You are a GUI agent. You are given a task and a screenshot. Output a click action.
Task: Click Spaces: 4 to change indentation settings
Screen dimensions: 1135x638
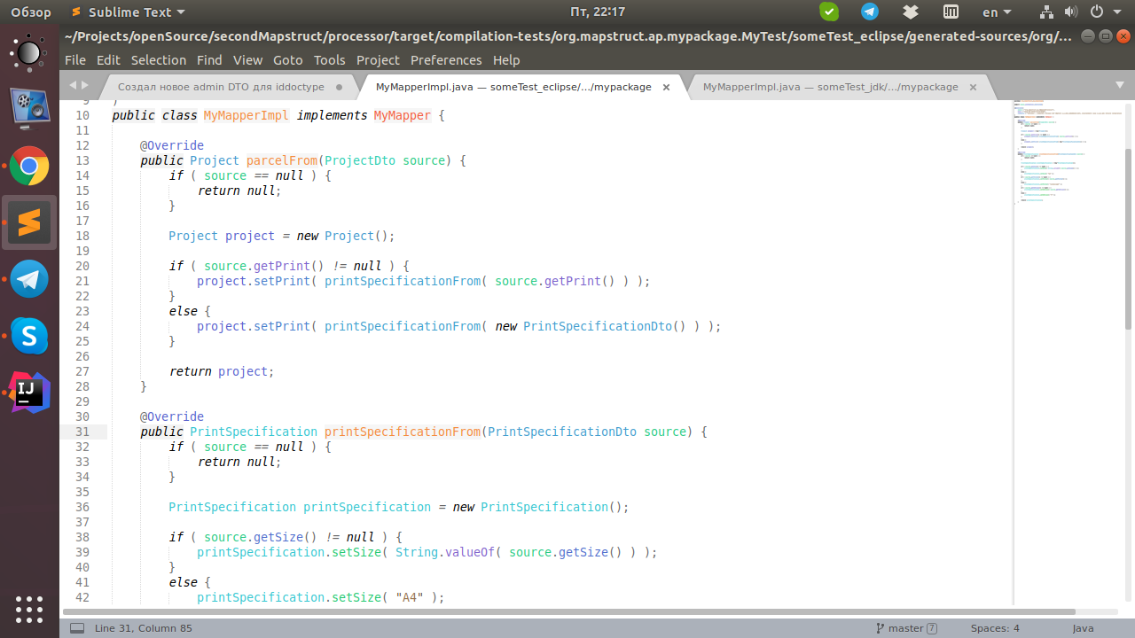(995, 627)
